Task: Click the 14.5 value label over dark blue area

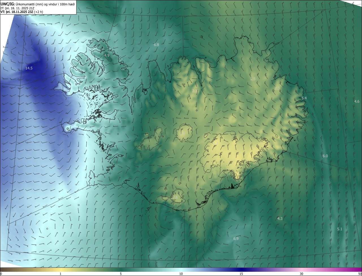Action: point(29,68)
